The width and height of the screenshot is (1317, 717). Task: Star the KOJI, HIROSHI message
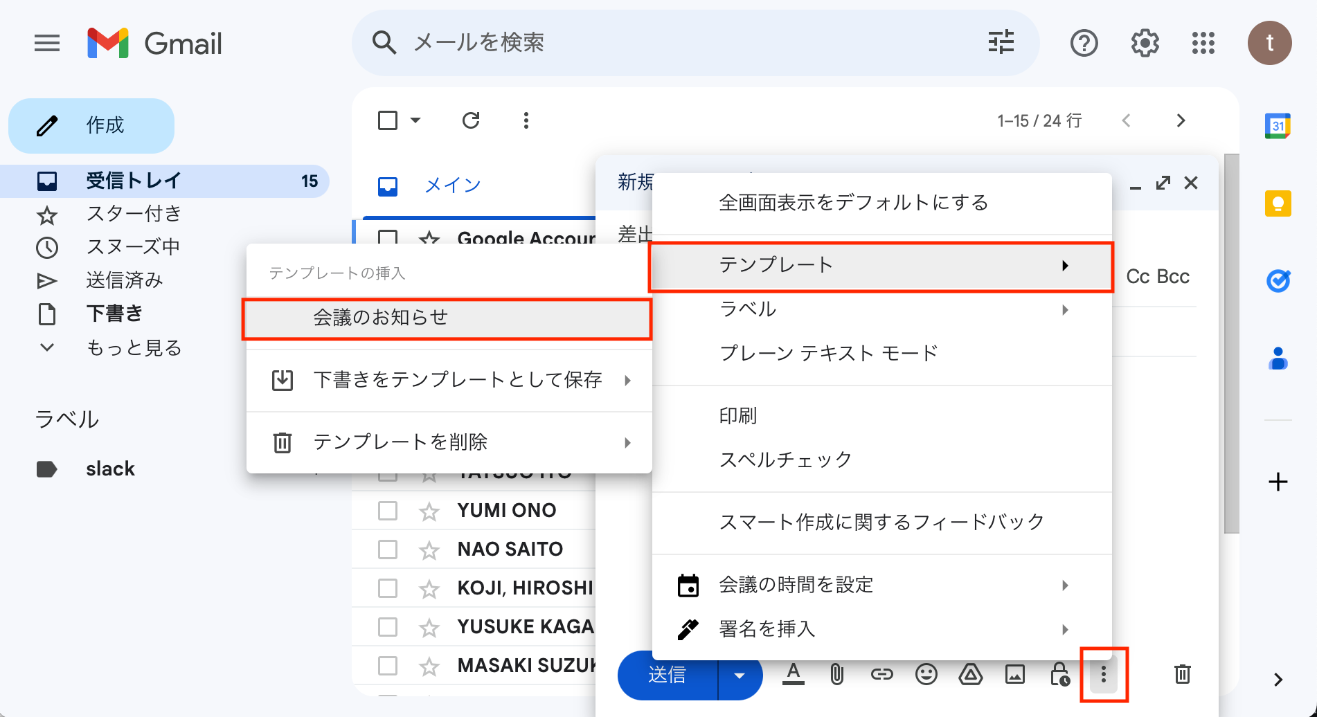(x=429, y=589)
